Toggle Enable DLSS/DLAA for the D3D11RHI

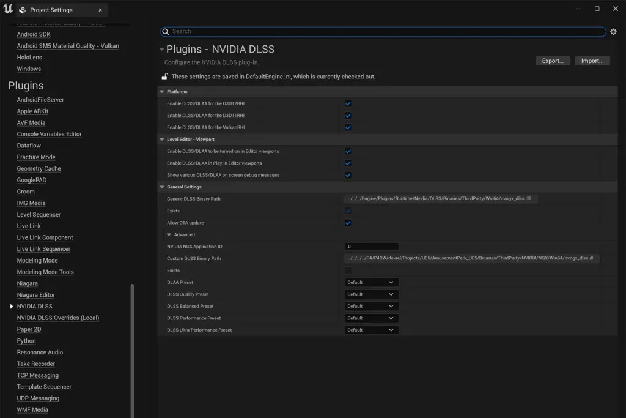(348, 116)
